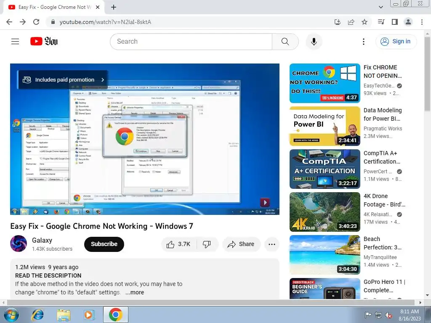431x323 pixels.
Task: Start voice search with the microphone
Action: (x=314, y=42)
